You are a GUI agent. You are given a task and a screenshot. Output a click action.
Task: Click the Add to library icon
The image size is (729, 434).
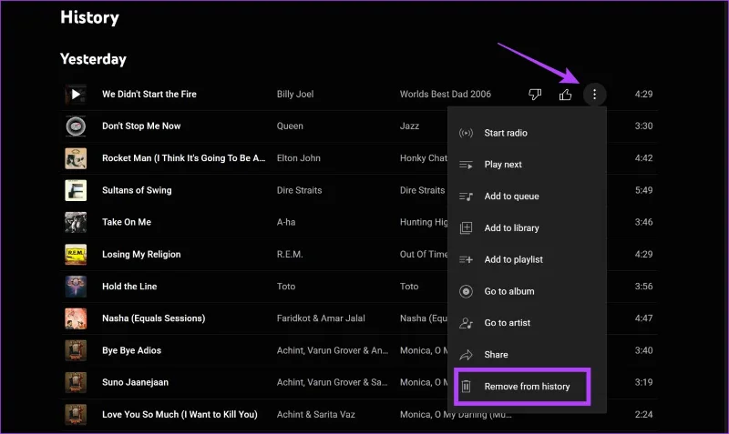(466, 227)
